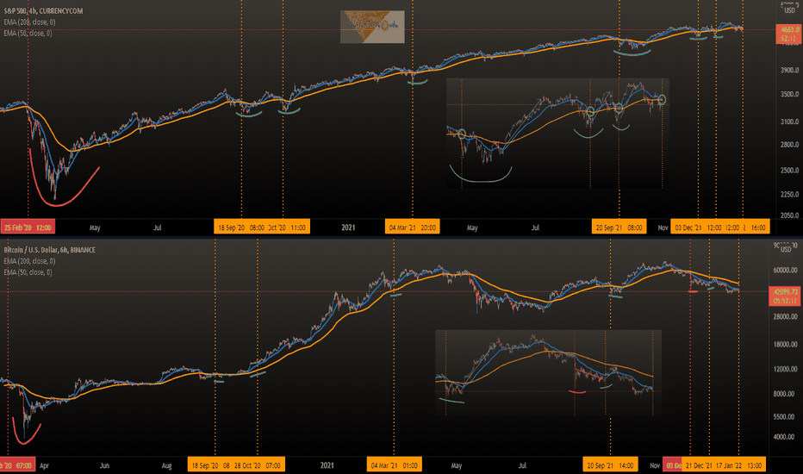The width and height of the screenshot is (803, 474).
Task: Click the 3500.0 price axis label
Action: (789, 94)
